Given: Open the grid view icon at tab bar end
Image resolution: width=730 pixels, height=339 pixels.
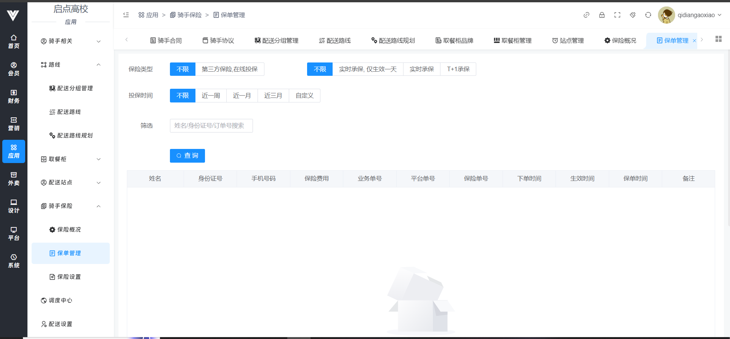Looking at the screenshot, I should [x=719, y=39].
